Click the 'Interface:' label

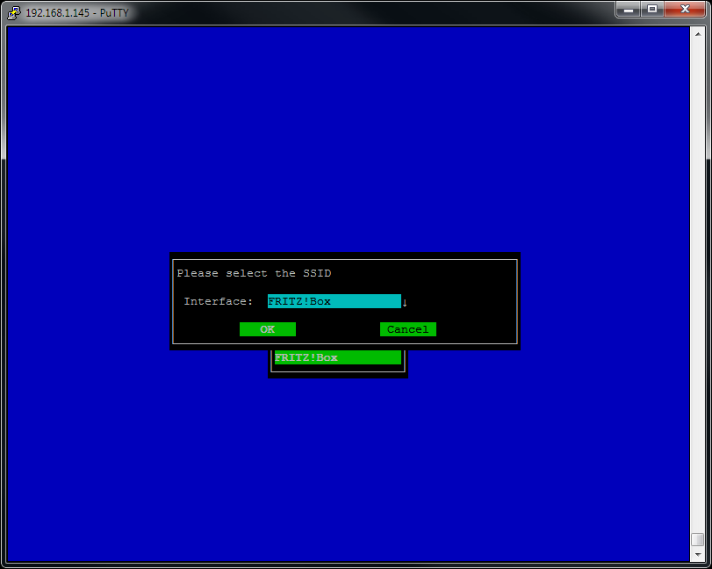(x=218, y=301)
